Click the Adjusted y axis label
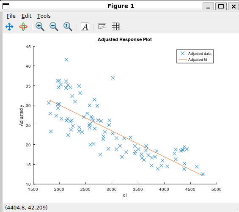This screenshot has width=239, height=212. click(21, 116)
